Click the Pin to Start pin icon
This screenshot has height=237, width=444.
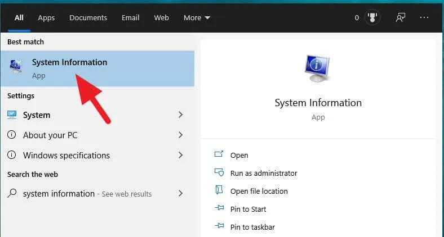click(x=219, y=208)
